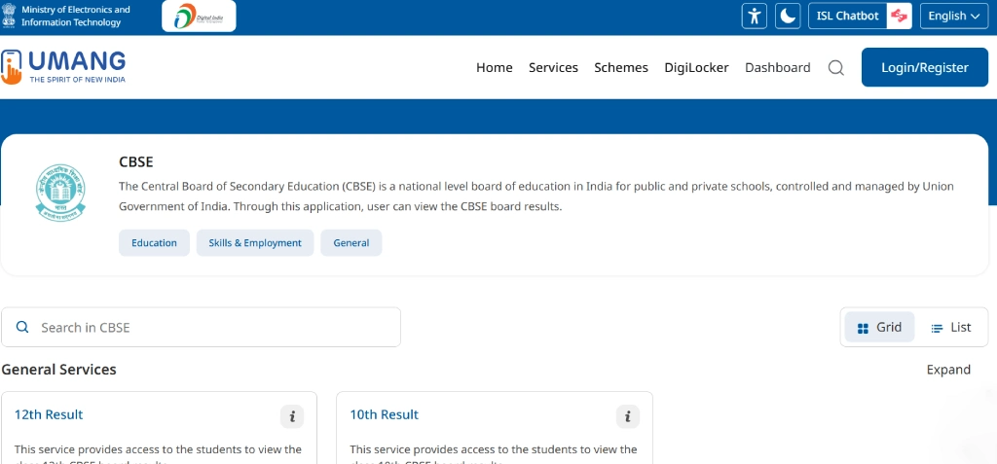
Task: Click the national emblem icon
Action: pyautogui.click(x=9, y=16)
